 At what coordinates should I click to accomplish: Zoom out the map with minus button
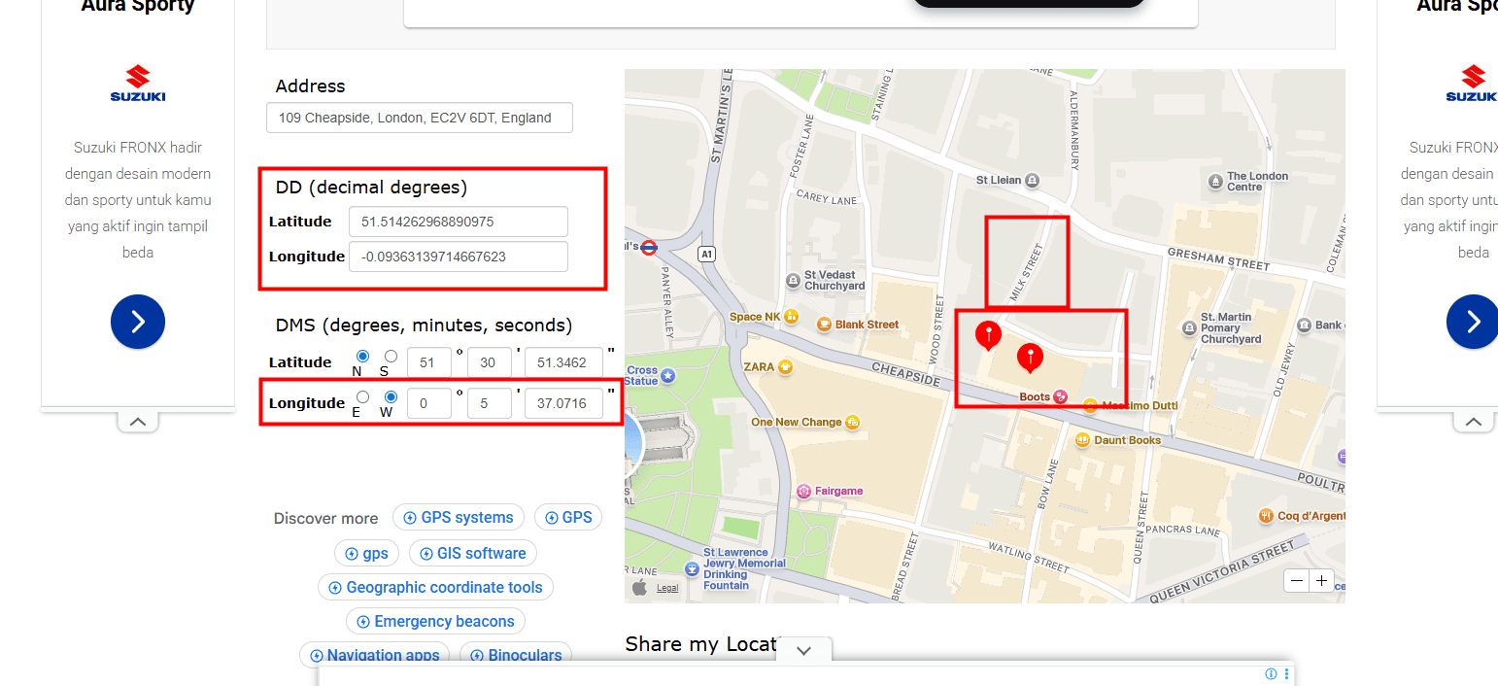[x=1297, y=581]
